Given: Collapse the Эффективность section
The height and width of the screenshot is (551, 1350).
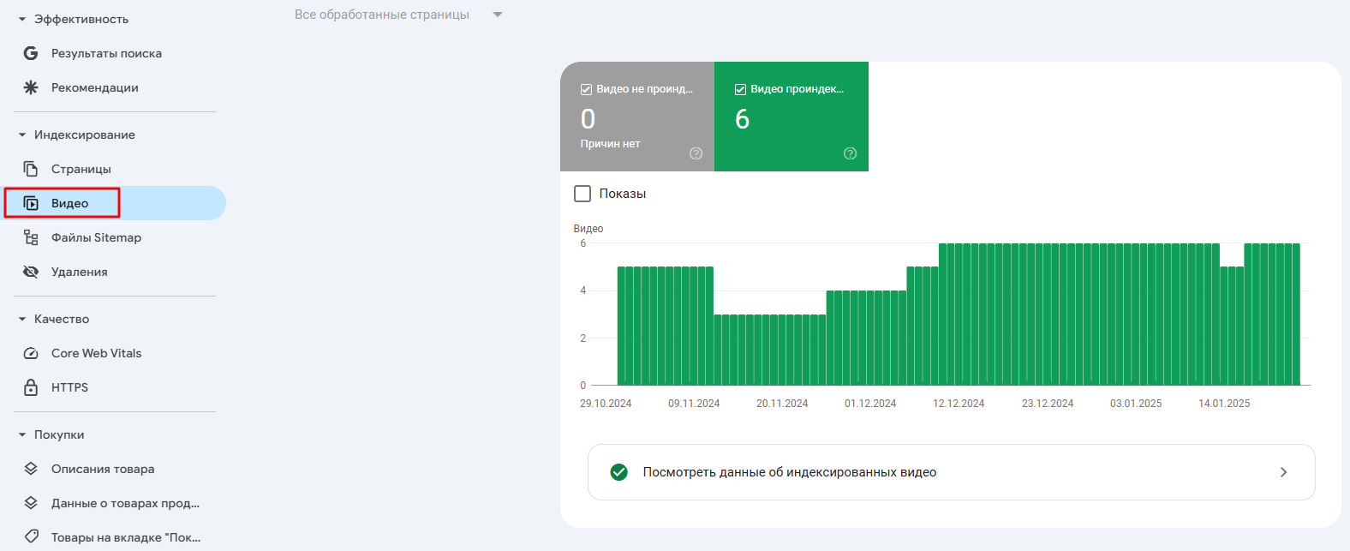Looking at the screenshot, I should coord(22,19).
